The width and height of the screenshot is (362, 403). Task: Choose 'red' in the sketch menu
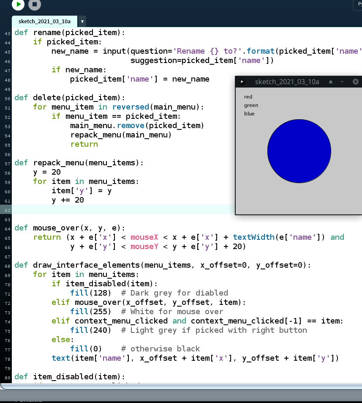click(248, 97)
